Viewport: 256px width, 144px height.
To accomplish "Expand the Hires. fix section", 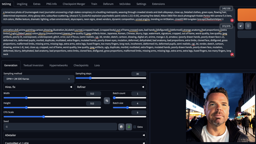I will (x=39, y=87).
